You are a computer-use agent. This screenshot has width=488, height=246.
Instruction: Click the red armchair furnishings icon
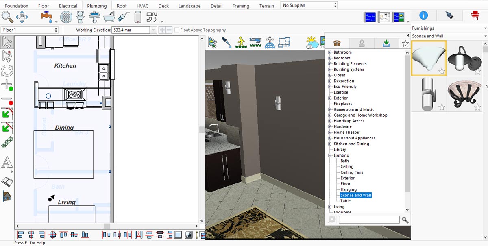click(475, 15)
